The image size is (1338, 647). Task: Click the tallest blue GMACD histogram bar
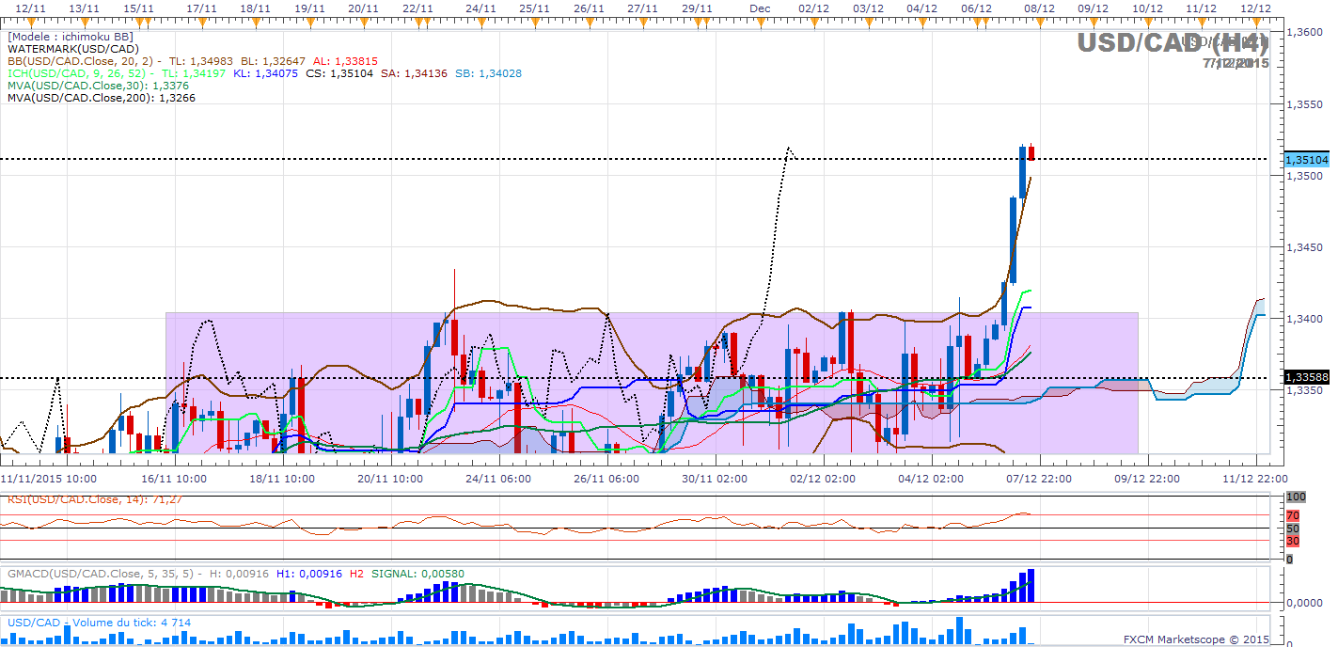pyautogui.click(x=1031, y=585)
